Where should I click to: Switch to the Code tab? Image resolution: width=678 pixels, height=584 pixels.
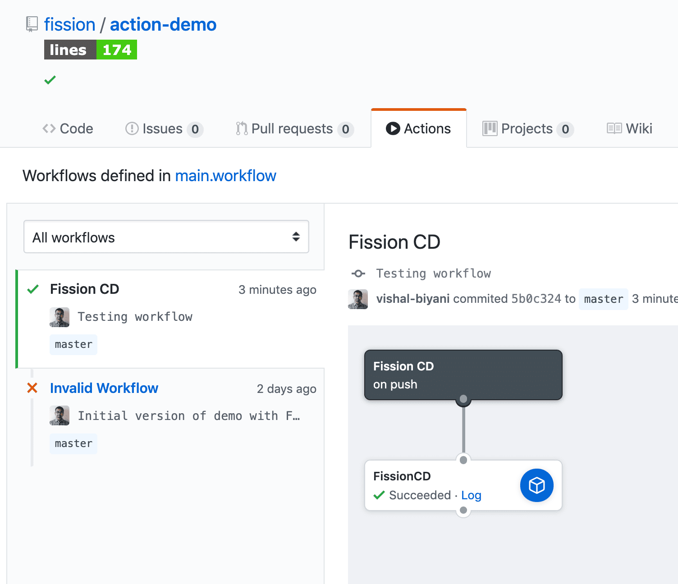[68, 128]
